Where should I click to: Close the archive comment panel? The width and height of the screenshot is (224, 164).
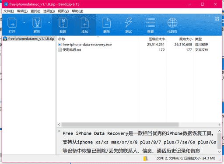59,131
